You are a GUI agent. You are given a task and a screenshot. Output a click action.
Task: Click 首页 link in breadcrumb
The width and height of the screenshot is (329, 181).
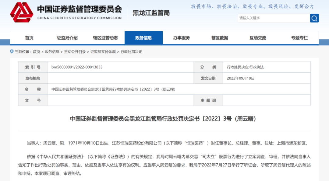[x=36, y=52]
